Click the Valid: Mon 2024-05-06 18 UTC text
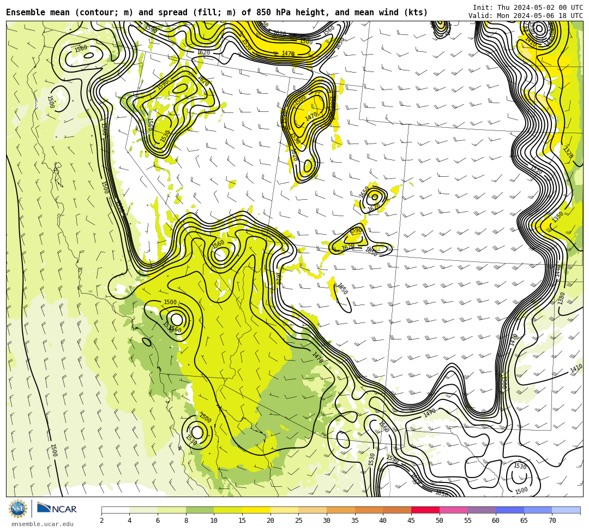 [x=526, y=15]
